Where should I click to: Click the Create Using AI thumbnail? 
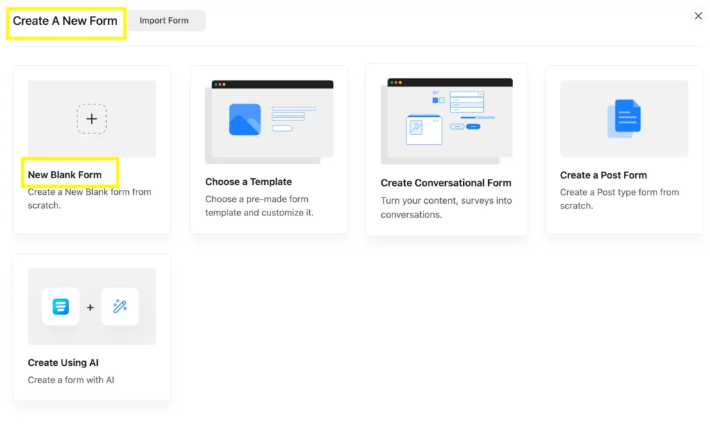(x=92, y=306)
